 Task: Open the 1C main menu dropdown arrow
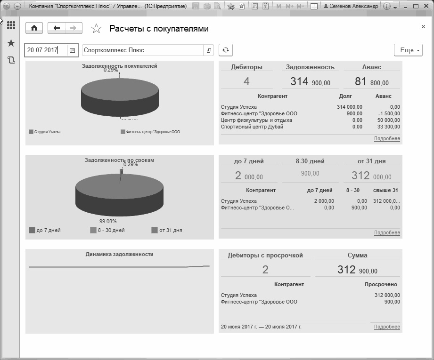17,6
